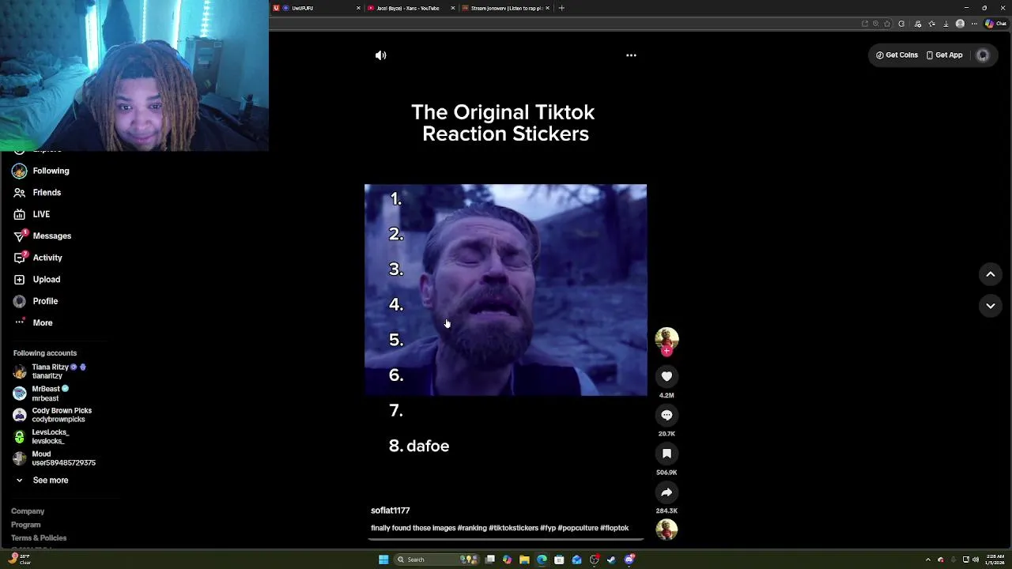
Task: Like the video with the heart icon
Action: coord(666,377)
